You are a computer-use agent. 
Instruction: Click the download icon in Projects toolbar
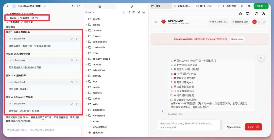tap(124, 12)
